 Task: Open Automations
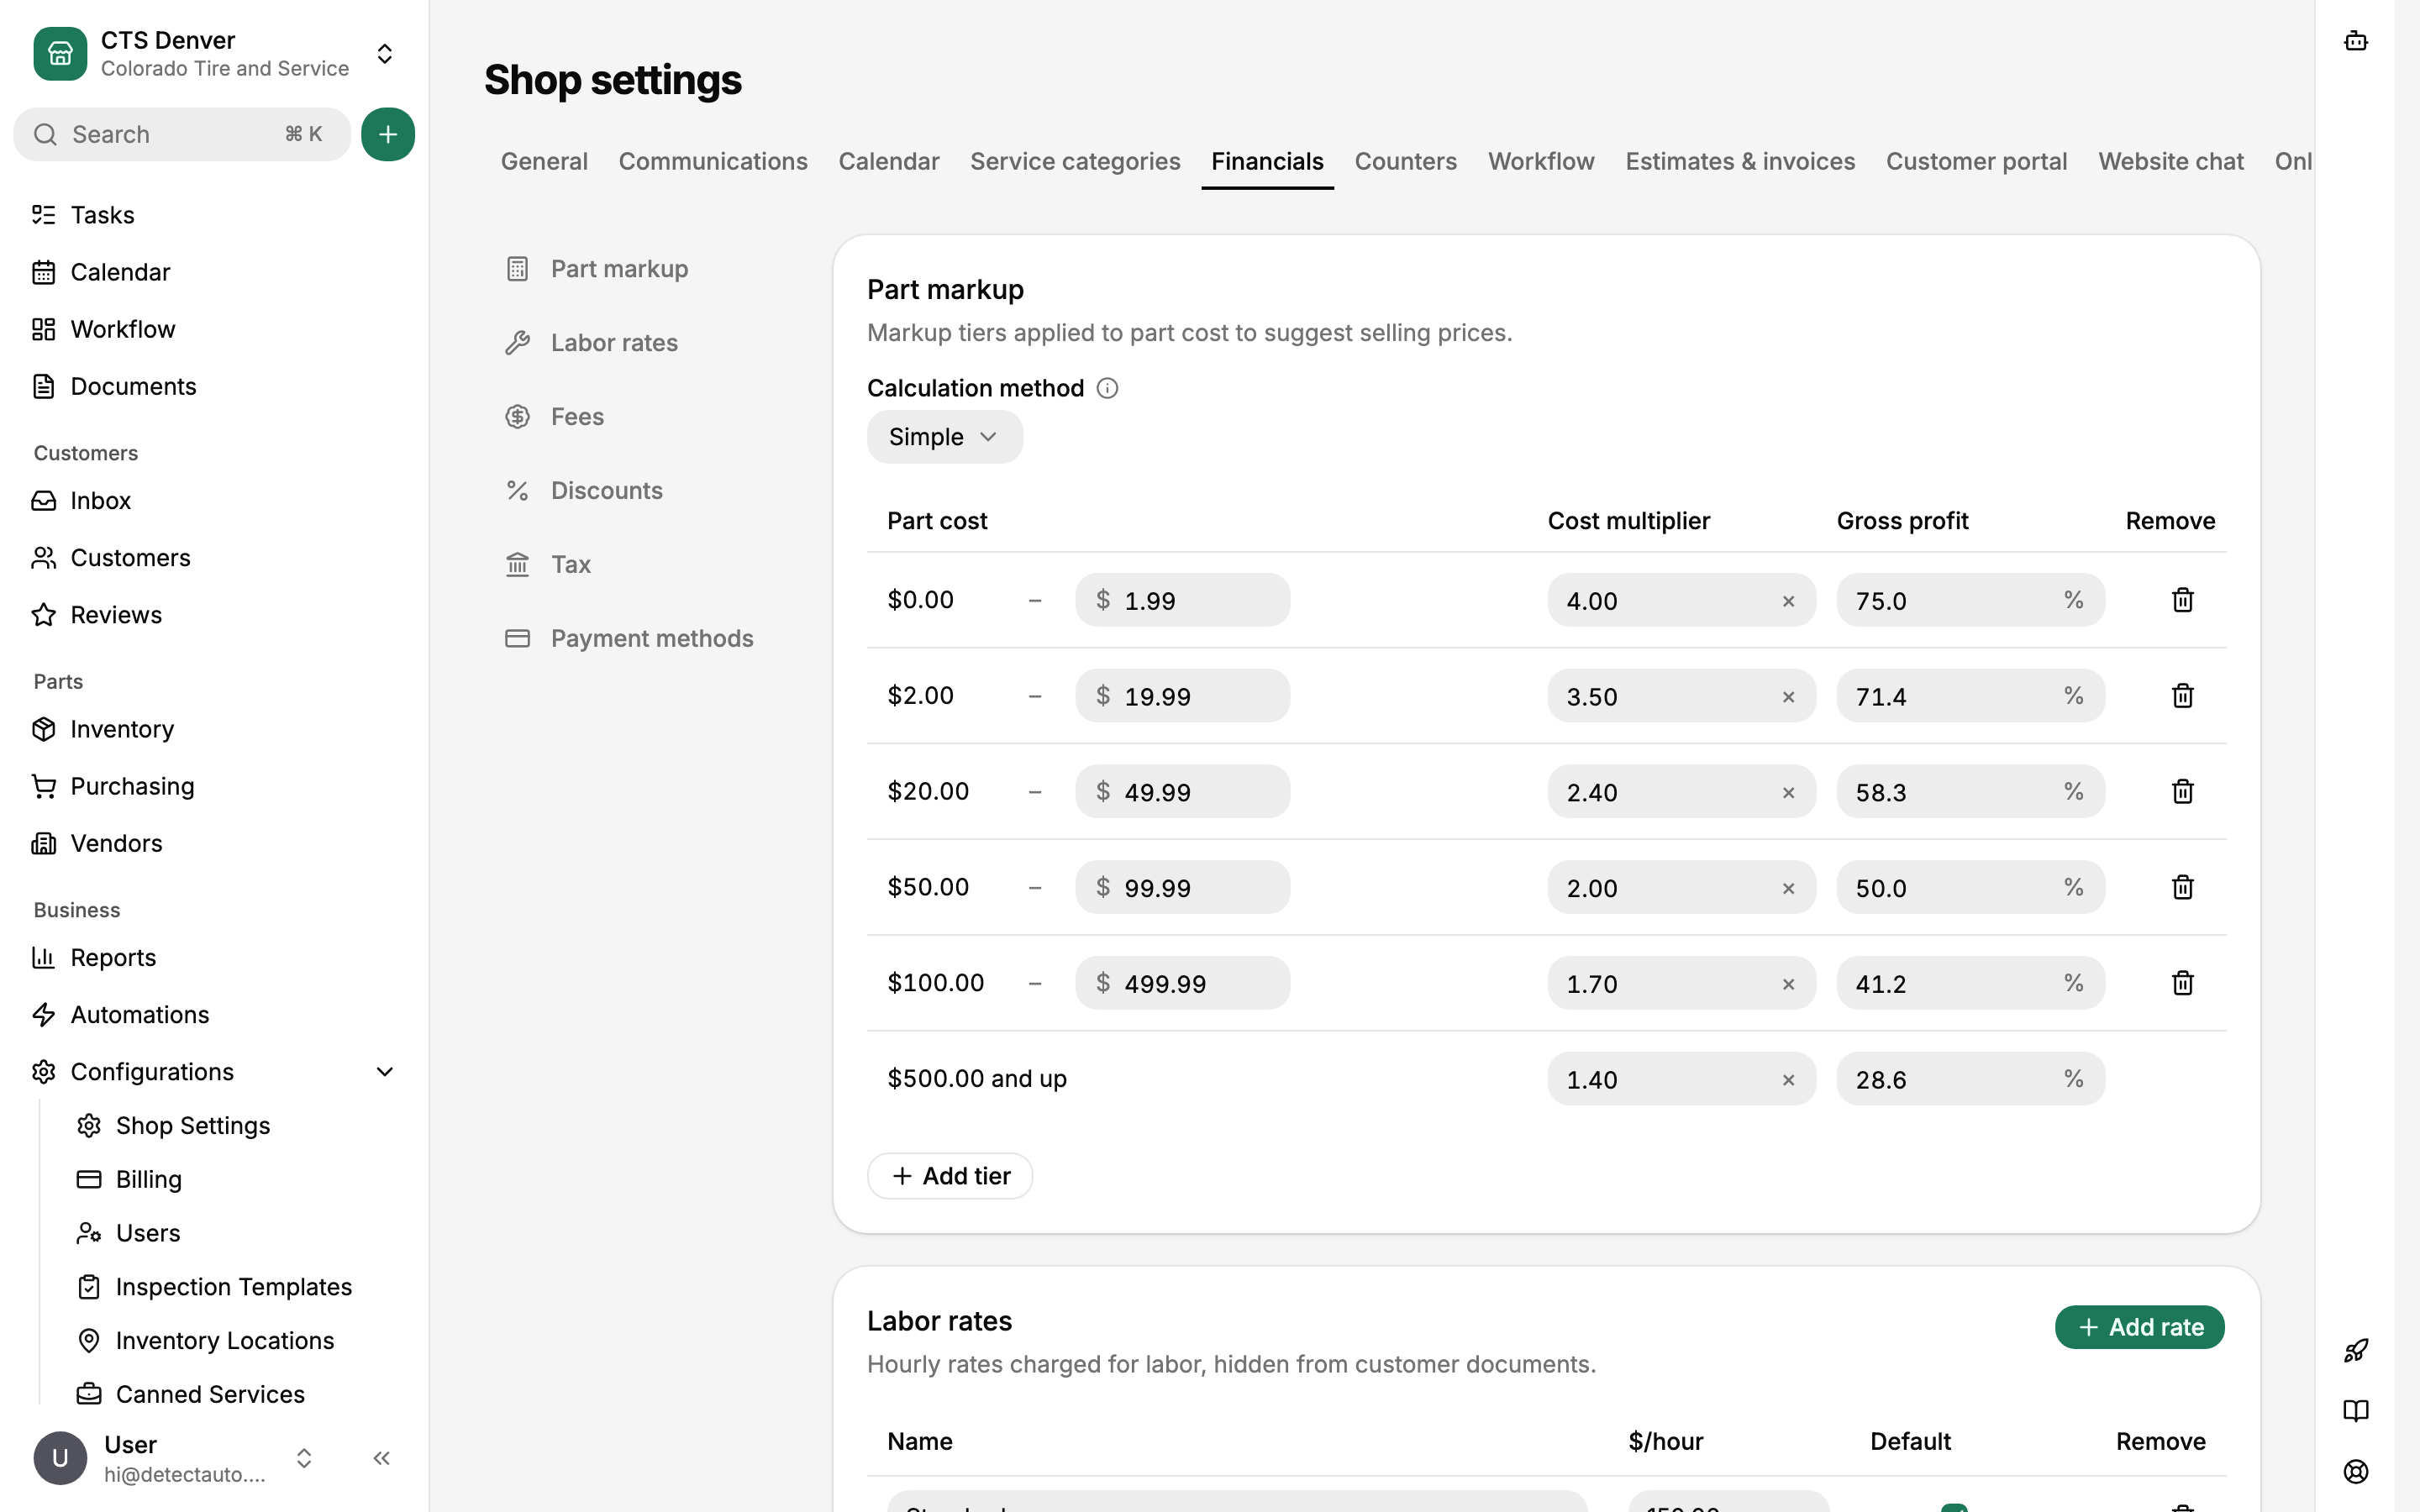pyautogui.click(x=215, y=1014)
